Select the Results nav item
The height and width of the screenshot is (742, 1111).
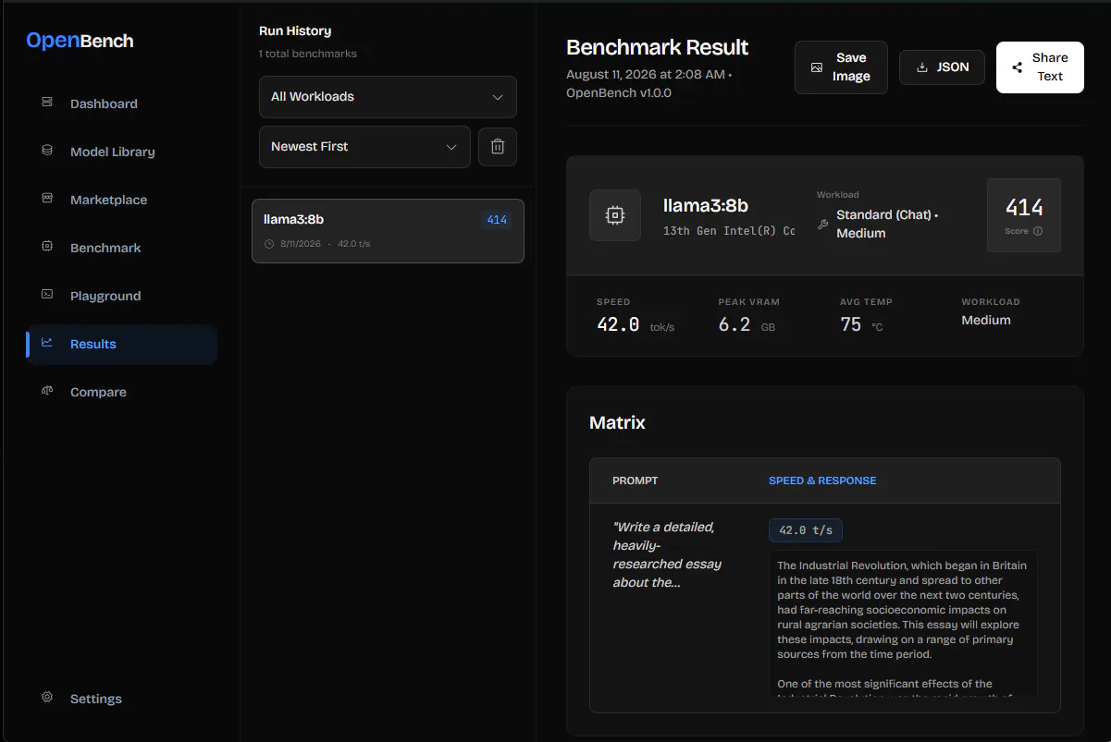click(121, 344)
